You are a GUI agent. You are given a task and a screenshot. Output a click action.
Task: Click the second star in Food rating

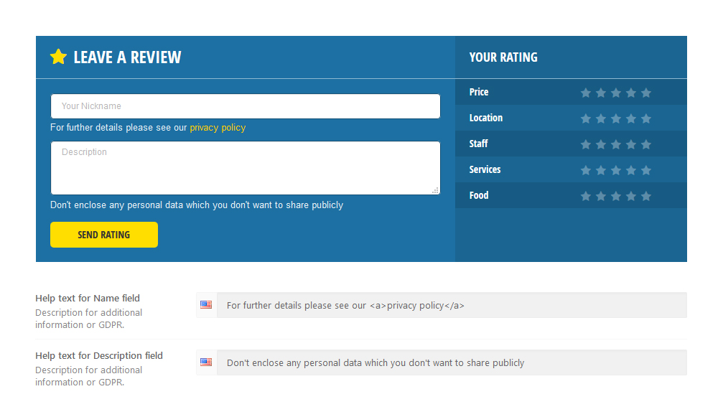601,196
